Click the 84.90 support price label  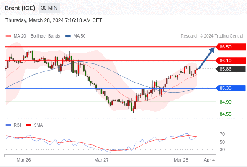[x=225, y=102]
